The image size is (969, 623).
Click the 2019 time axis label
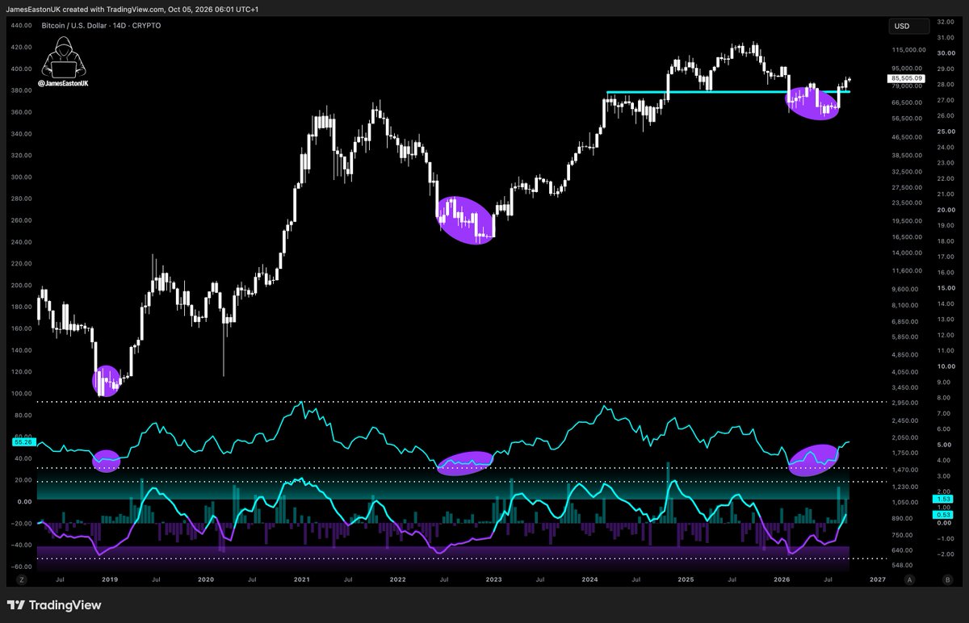click(x=110, y=579)
